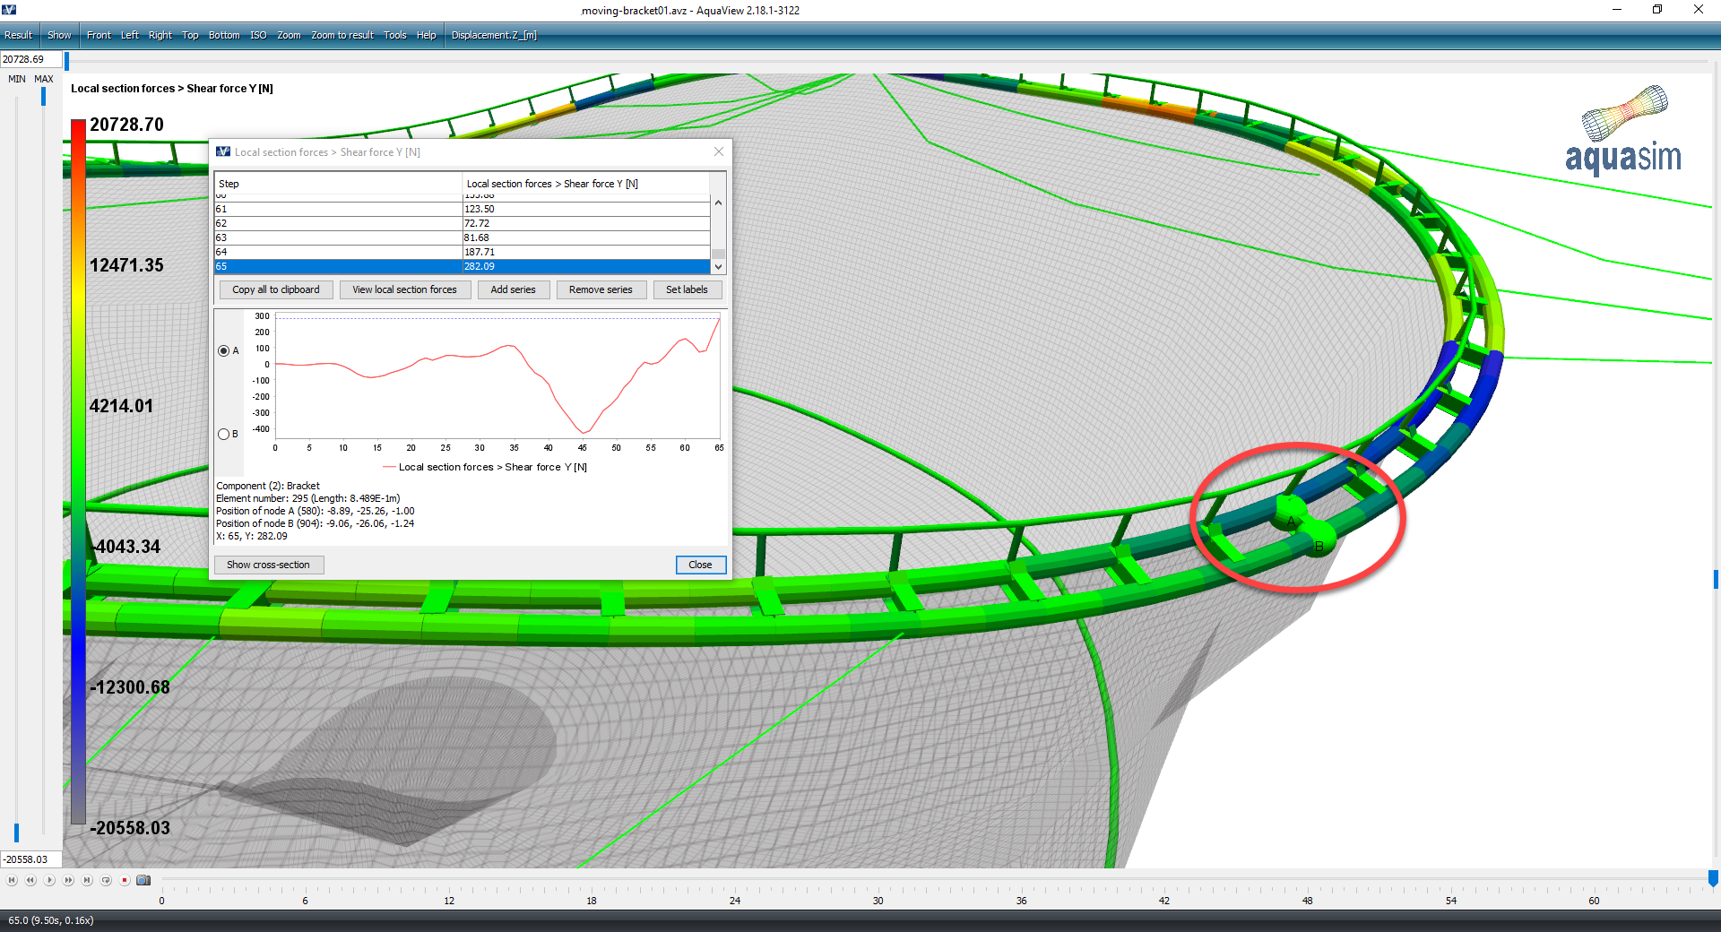
Task: Click the maximum value field 20728.69
Action: [x=30, y=59]
